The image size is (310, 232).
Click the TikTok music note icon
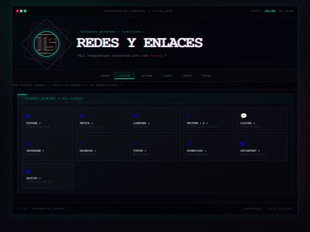coord(135,143)
